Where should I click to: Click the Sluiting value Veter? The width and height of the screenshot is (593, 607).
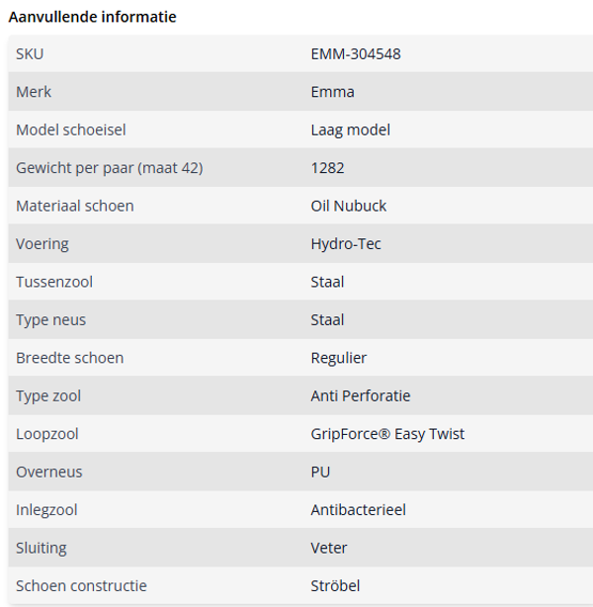coord(329,548)
